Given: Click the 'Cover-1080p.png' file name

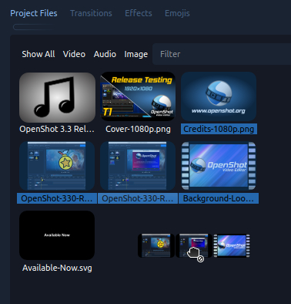Looking at the screenshot, I should pos(138,129).
